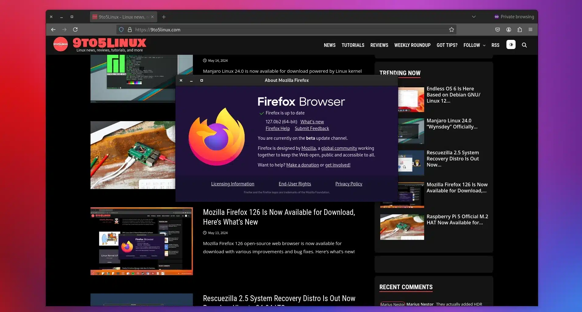Open the Pocket save icon
This screenshot has width=582, height=312.
click(497, 30)
